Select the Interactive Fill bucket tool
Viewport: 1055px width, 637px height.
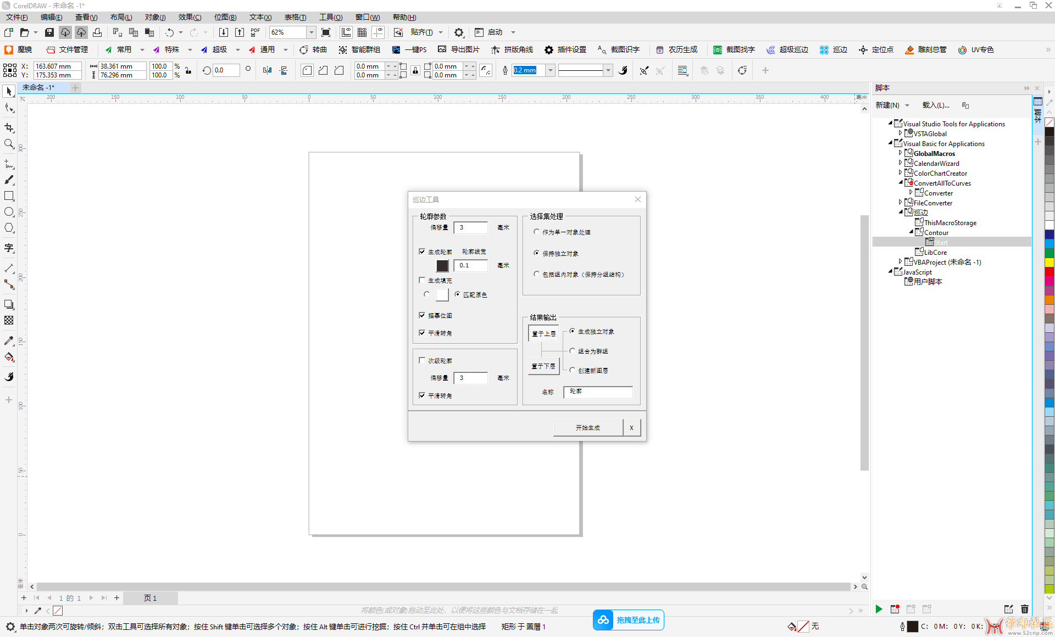pos(9,357)
